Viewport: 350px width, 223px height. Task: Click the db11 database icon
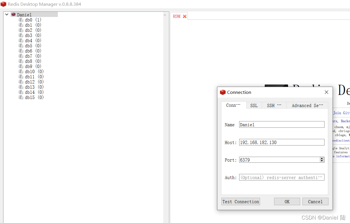click(x=21, y=77)
